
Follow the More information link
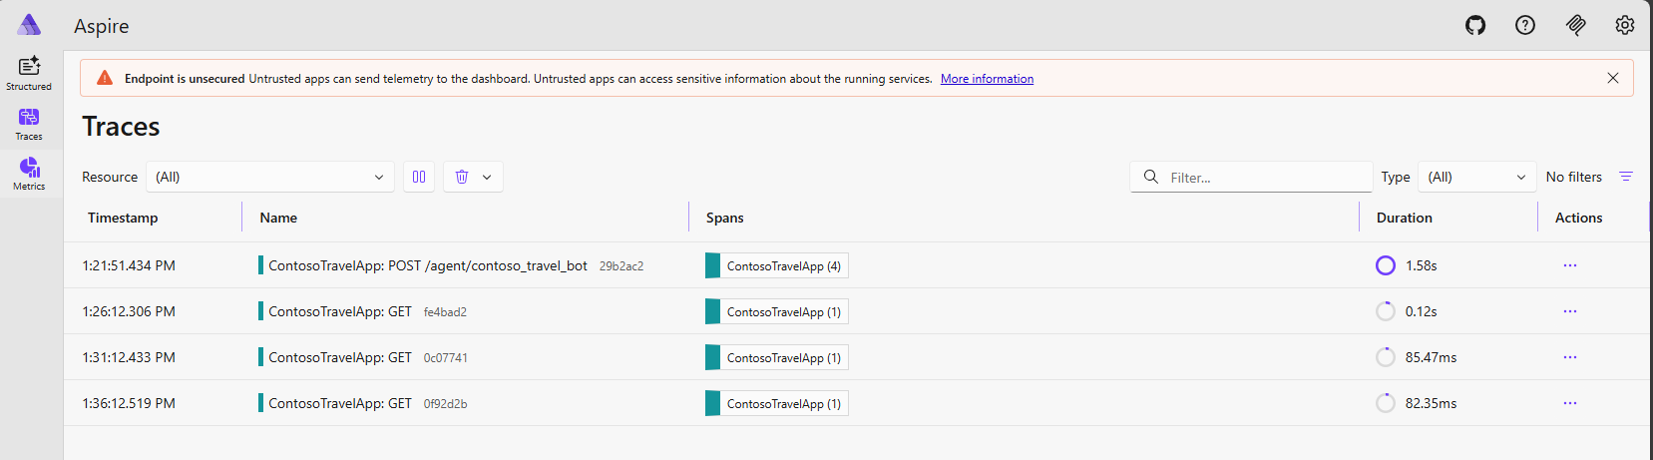(987, 79)
